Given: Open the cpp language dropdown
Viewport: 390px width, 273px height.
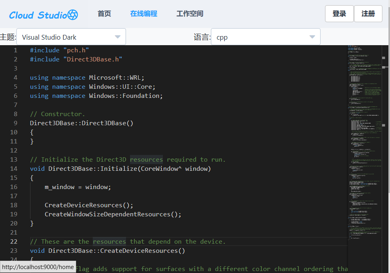Looking at the screenshot, I should point(266,37).
